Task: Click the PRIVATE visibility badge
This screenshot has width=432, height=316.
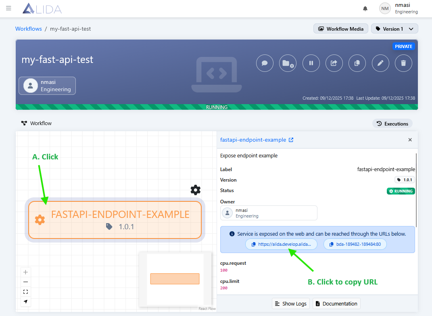Action: point(404,46)
